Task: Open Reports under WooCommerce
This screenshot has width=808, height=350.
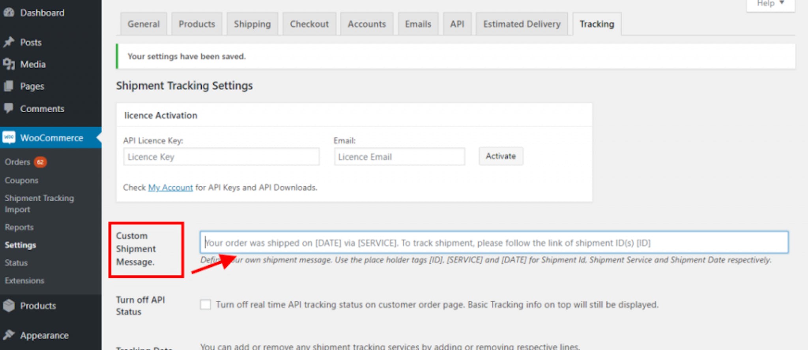Action: coord(19,227)
